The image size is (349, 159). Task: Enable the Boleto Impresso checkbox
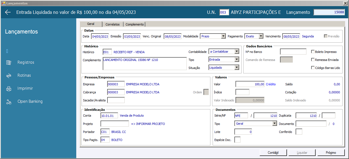pos(313,52)
